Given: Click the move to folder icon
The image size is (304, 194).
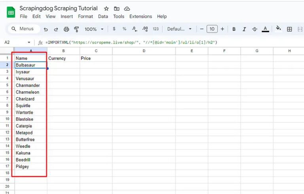Looking at the screenshot, I should (116, 8).
